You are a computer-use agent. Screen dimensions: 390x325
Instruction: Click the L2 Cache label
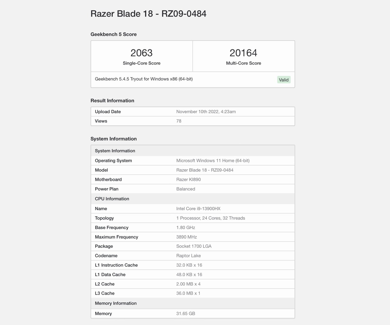pyautogui.click(x=105, y=284)
